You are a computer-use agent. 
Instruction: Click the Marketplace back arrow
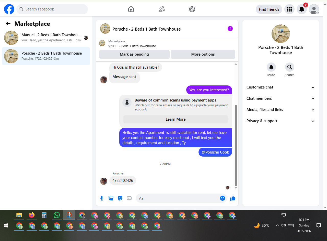point(8,24)
